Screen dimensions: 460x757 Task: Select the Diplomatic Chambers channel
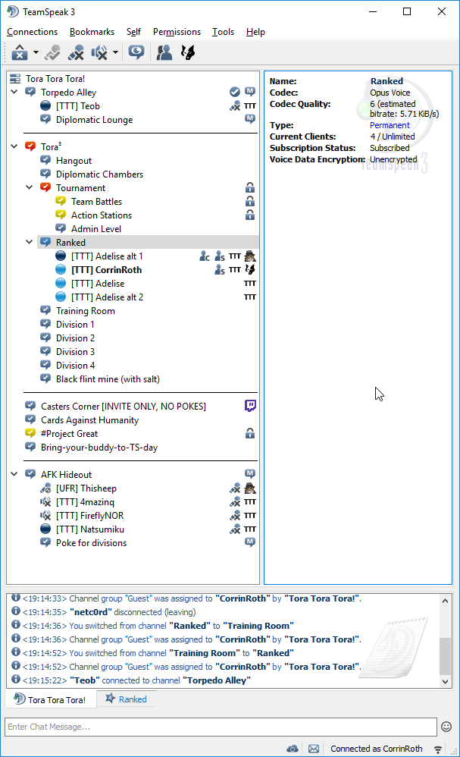pyautogui.click(x=99, y=174)
